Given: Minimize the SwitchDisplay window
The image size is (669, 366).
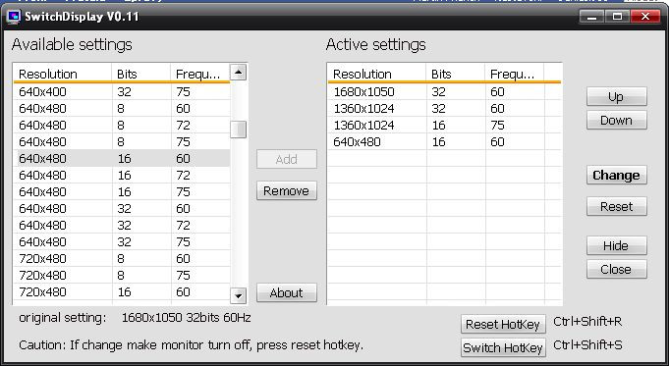Looking at the screenshot, I should [x=591, y=17].
